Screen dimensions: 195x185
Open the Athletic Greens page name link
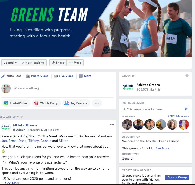(148, 85)
